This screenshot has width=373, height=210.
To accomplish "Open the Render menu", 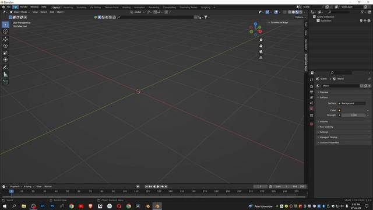I will click(x=24, y=7).
